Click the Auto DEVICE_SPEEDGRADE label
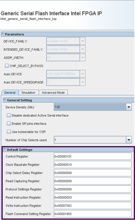 [x=24, y=82]
